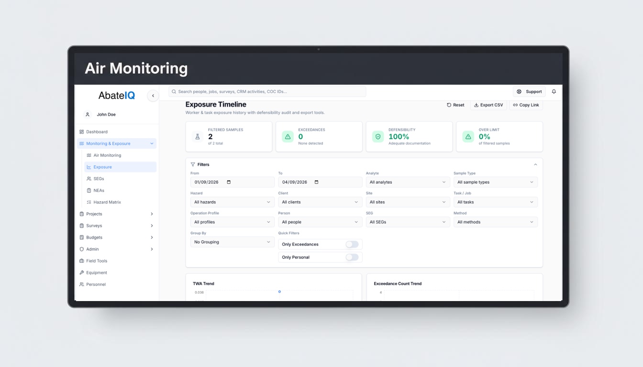Open the Person dropdown
Image resolution: width=643 pixels, height=367 pixels.
[x=321, y=222]
